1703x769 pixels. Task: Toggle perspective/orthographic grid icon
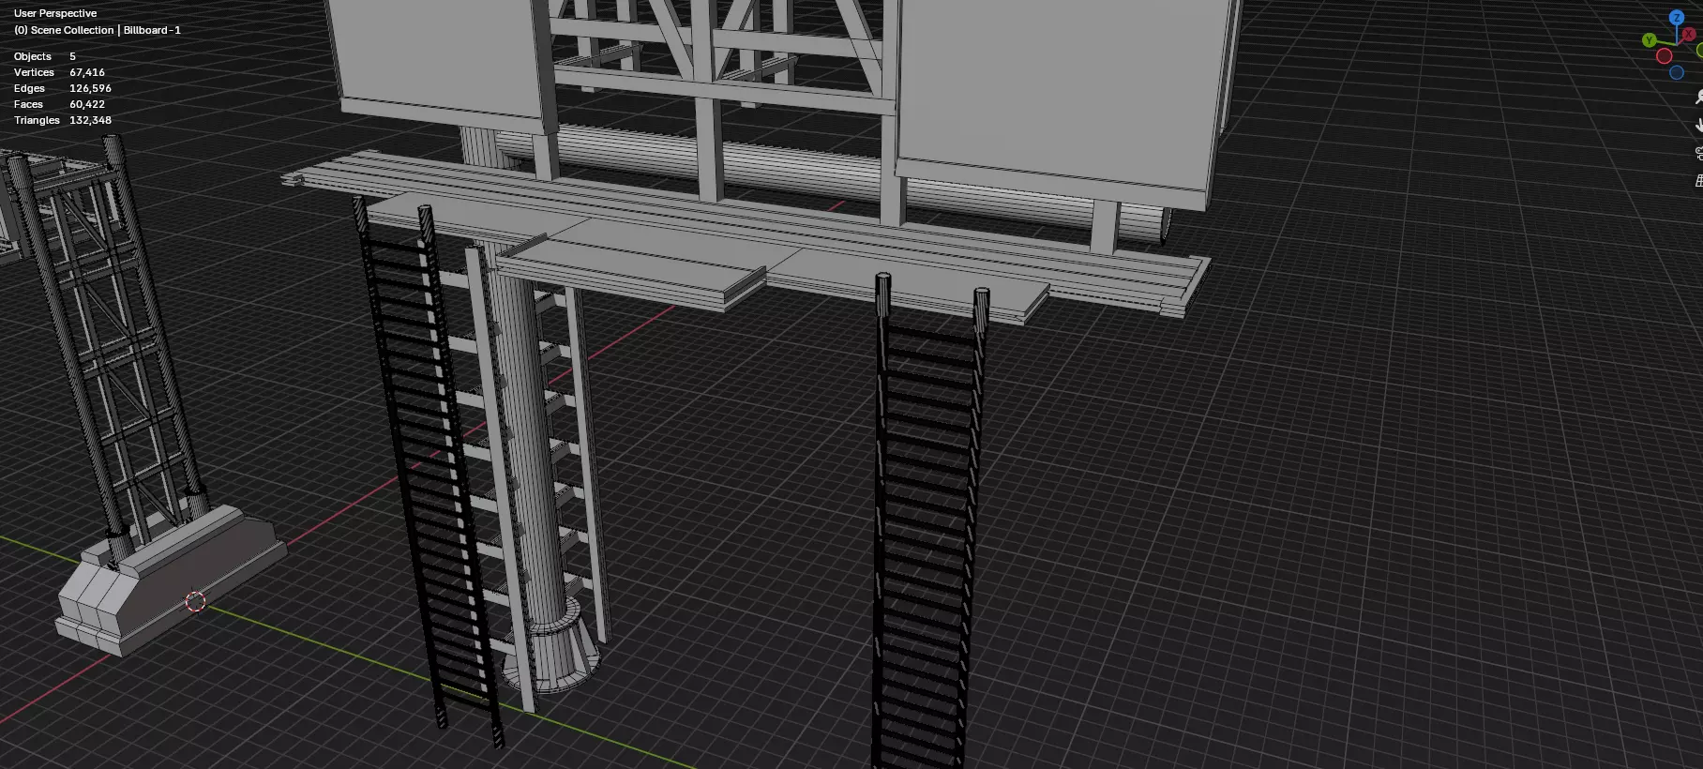tap(1698, 180)
